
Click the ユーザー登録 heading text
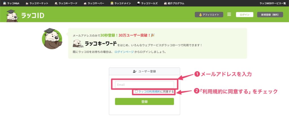click(147, 72)
